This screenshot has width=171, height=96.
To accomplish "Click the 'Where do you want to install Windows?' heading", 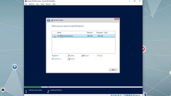I will pyautogui.click(x=68, y=26).
